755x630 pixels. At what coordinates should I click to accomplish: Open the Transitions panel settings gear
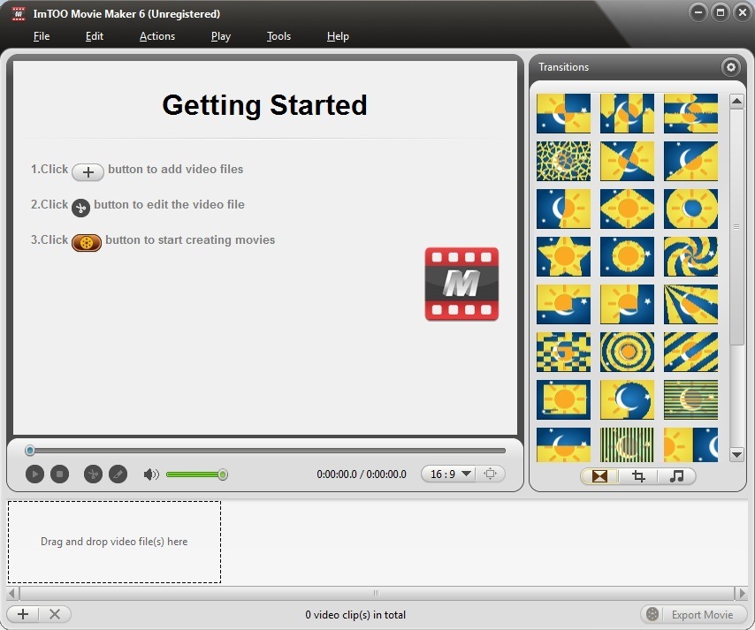click(731, 67)
